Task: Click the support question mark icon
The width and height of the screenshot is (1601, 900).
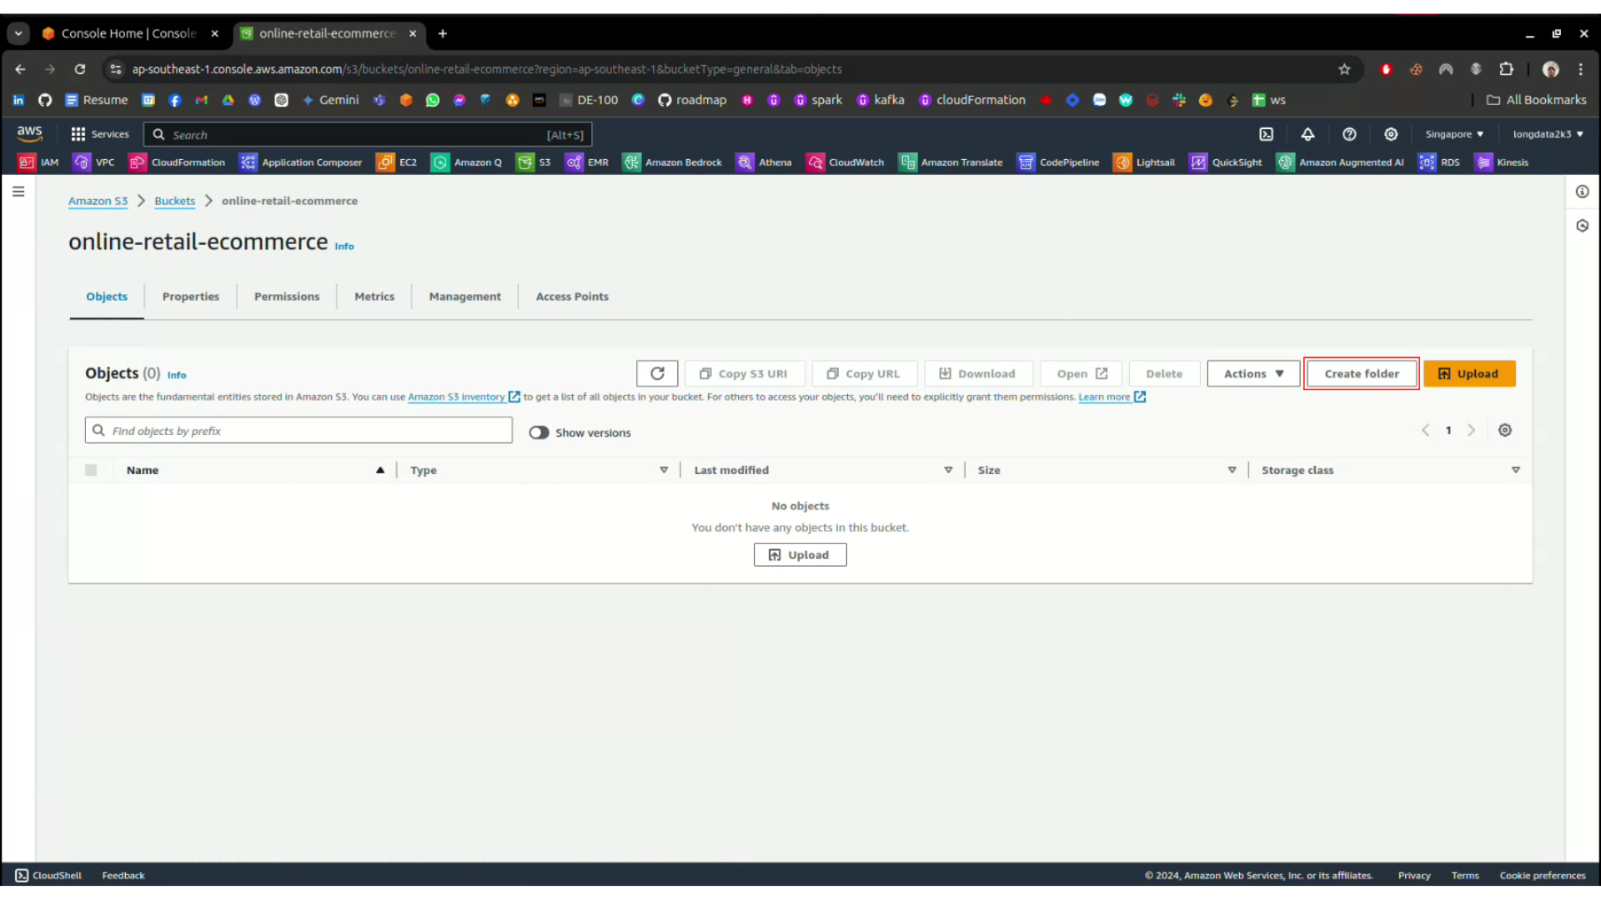Action: (1349, 134)
